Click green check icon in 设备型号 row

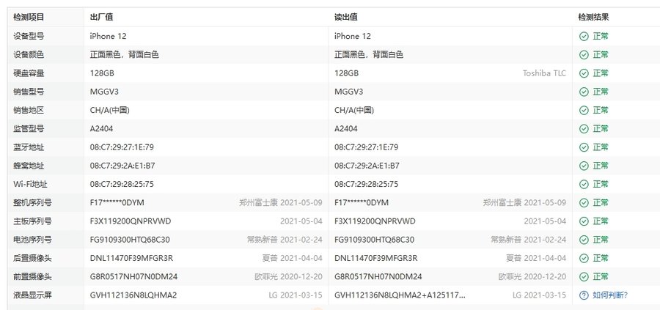[584, 36]
